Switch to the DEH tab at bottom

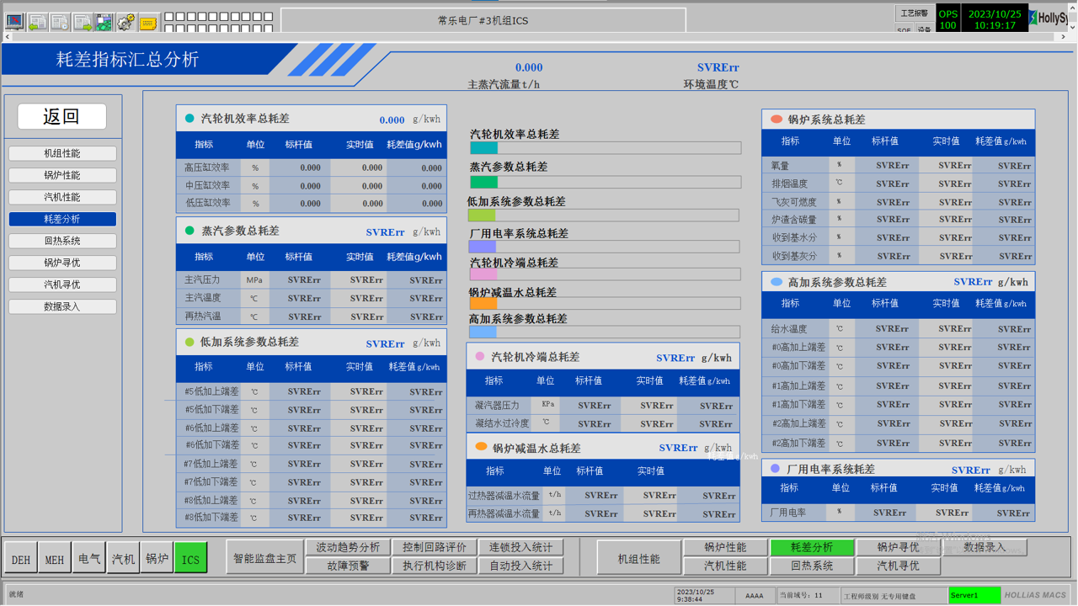[21, 559]
